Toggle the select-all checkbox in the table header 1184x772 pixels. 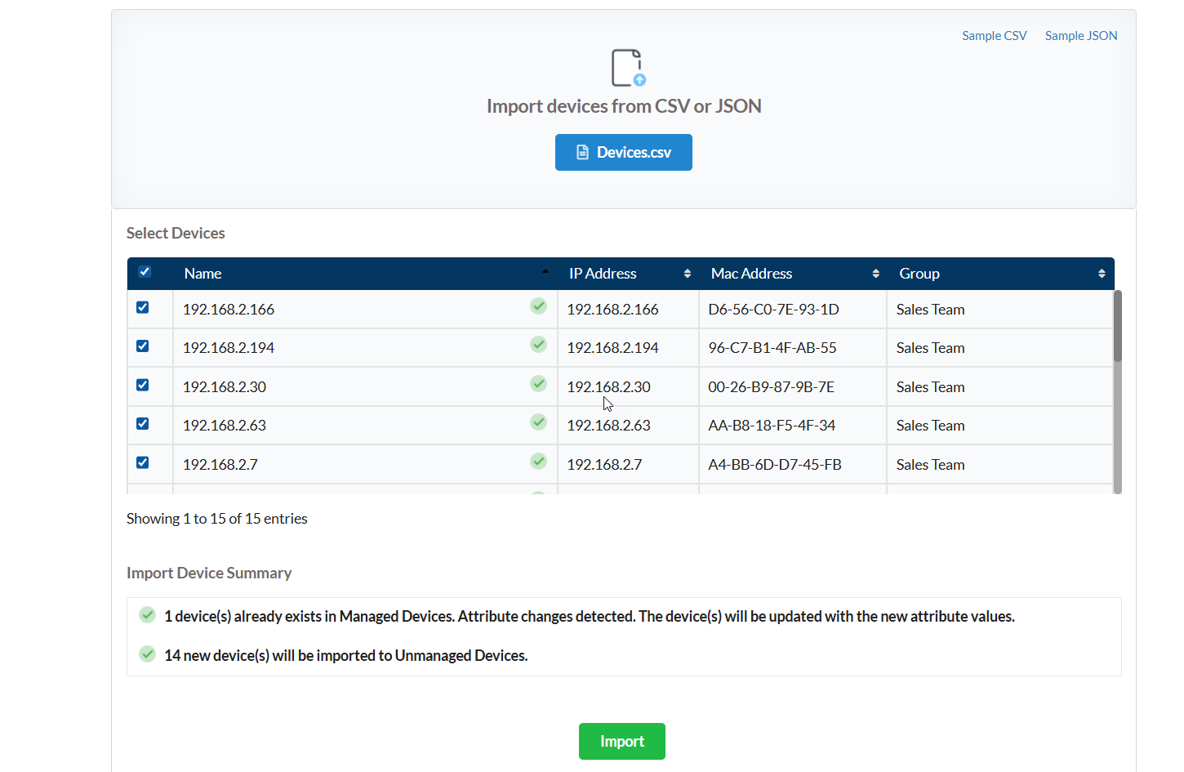coord(145,272)
